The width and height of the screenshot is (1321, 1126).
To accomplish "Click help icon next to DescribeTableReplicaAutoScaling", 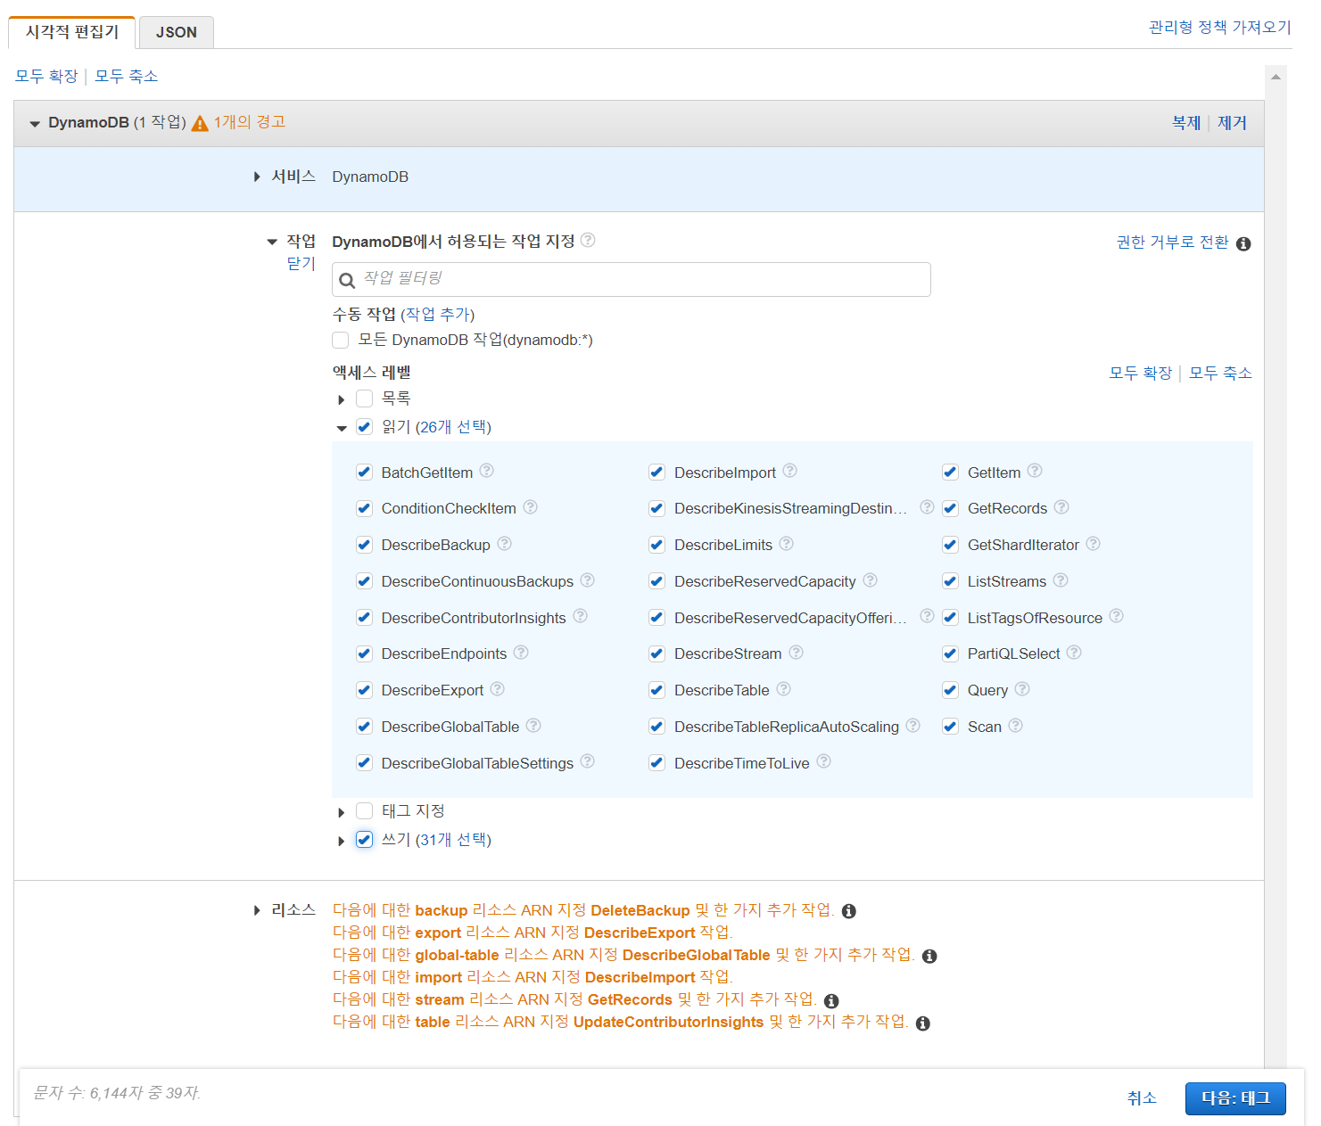I will pyautogui.click(x=912, y=726).
